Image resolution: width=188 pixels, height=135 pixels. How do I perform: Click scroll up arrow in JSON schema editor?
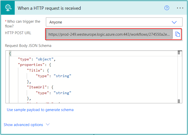pyautogui.click(x=179, y=53)
